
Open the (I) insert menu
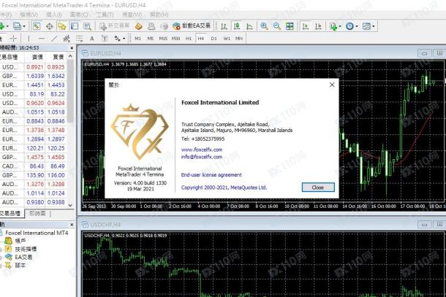pyautogui.click(x=54, y=15)
